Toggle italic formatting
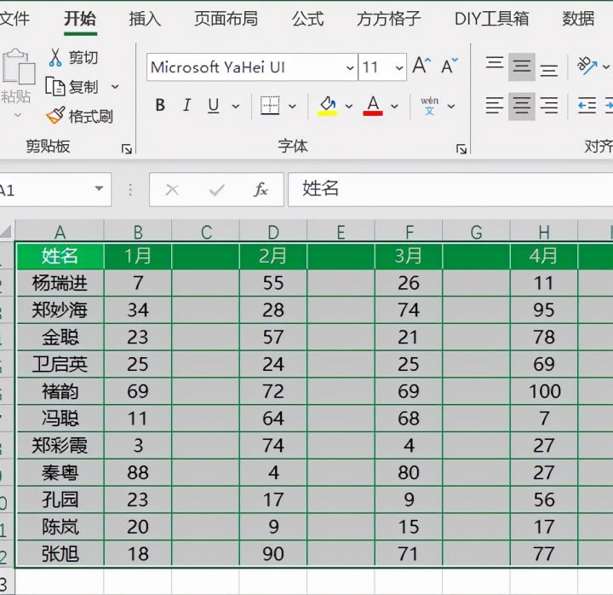This screenshot has height=595, width=613. [186, 106]
